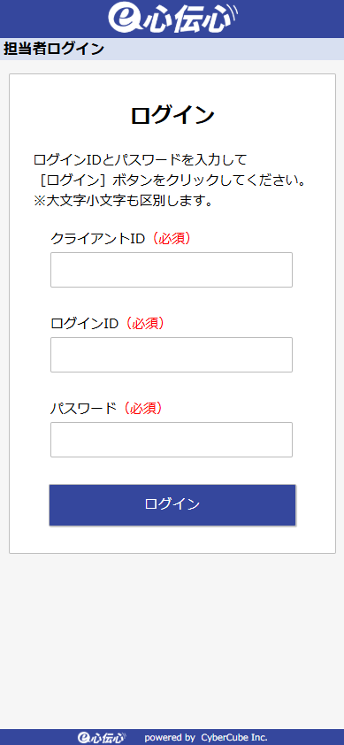The height and width of the screenshot is (745, 344).
Task: Click the パスワード field label
Action: tap(83, 408)
